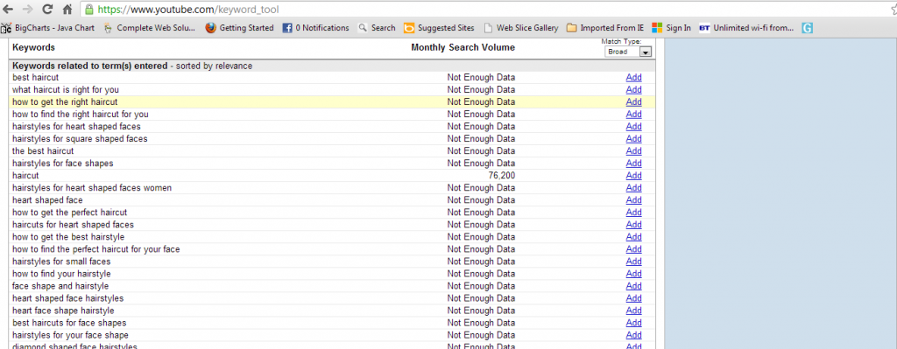Add 'heart shaped face' keyword
Screen dimensions: 897x349
[634, 200]
